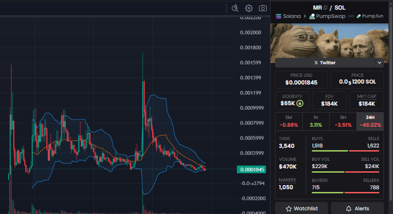
Task: Click the SELLS 1,622 value
Action: [373, 146]
